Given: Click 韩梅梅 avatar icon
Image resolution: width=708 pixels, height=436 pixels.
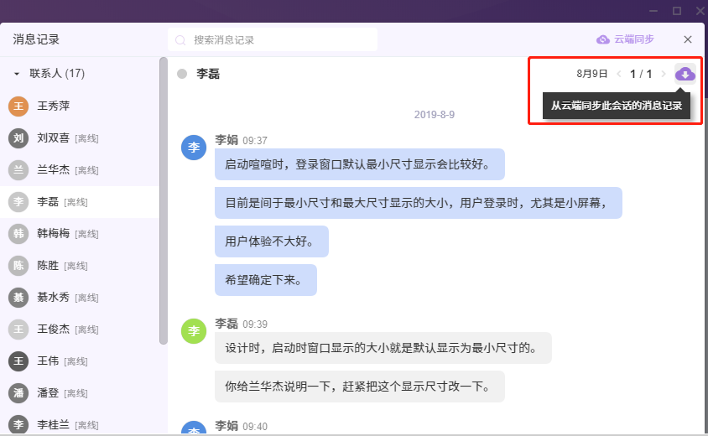Looking at the screenshot, I should pos(18,234).
